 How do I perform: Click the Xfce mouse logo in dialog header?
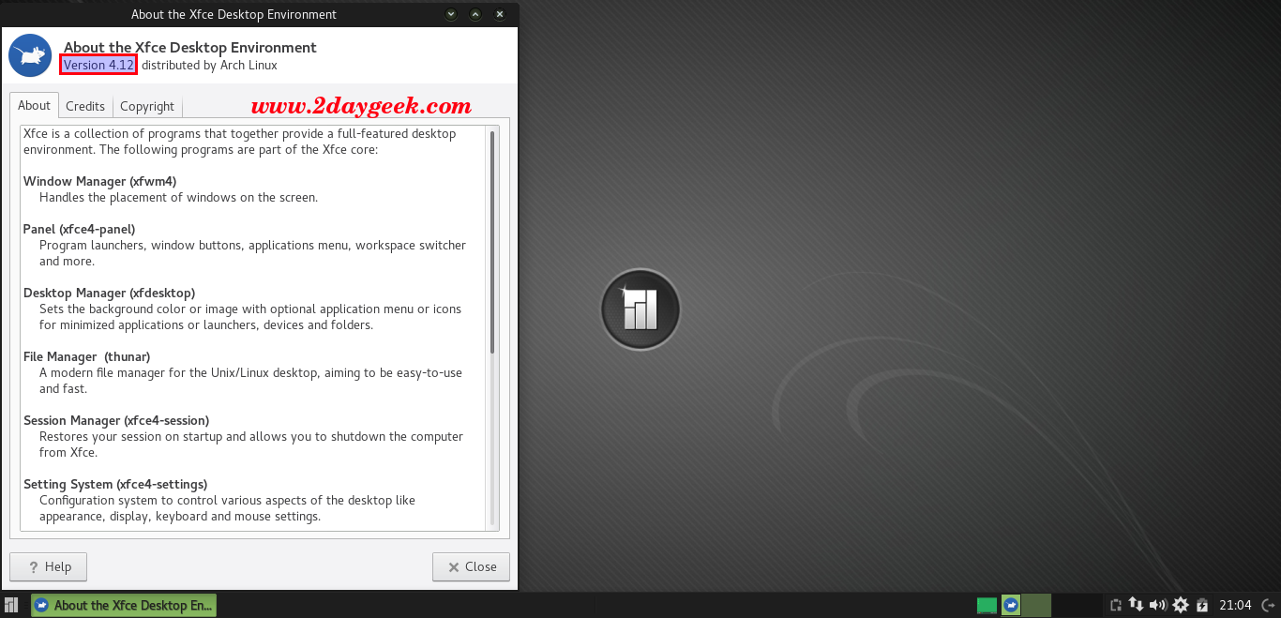point(30,55)
